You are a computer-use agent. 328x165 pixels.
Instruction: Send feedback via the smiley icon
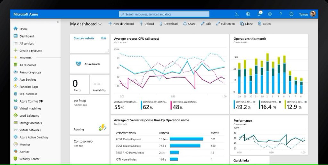(291, 14)
